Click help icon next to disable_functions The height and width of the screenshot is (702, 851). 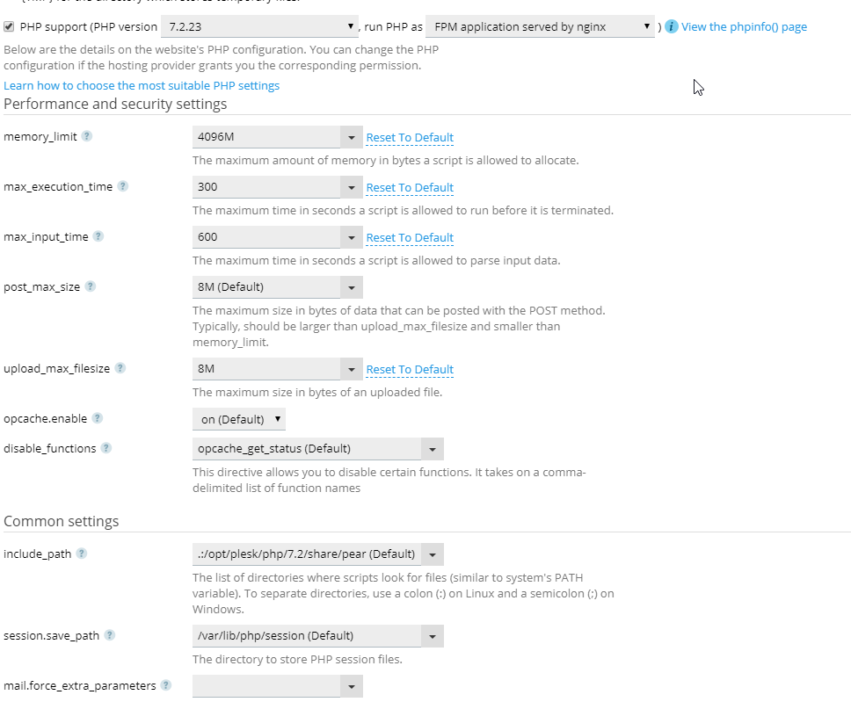point(105,448)
